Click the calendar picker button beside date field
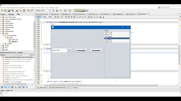Screen dimensions: 181x101 click(x=70, y=50)
